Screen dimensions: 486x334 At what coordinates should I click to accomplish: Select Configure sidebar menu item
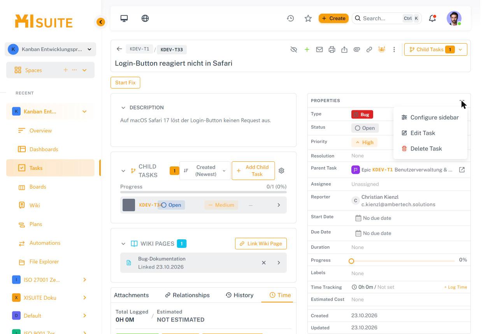tap(430, 117)
